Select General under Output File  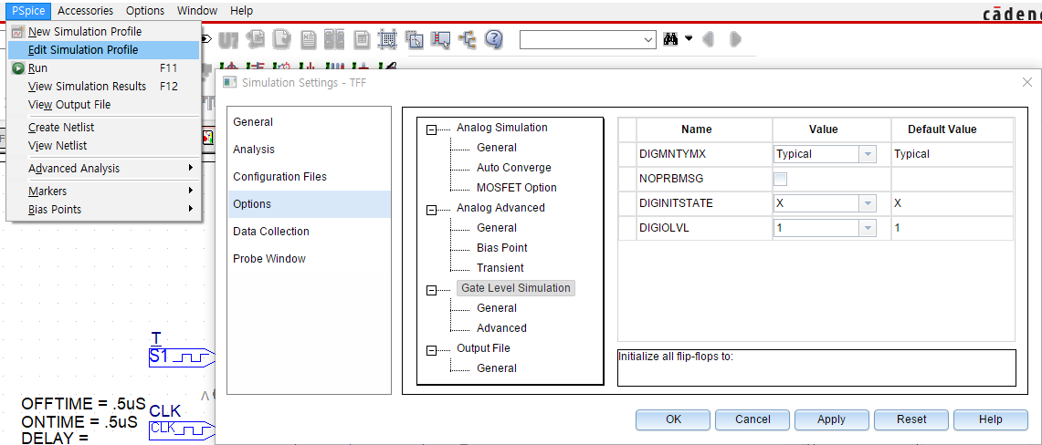coord(497,368)
